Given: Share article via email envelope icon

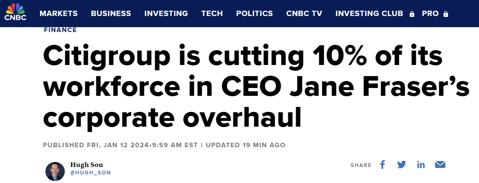Looking at the screenshot, I should coord(440,165).
